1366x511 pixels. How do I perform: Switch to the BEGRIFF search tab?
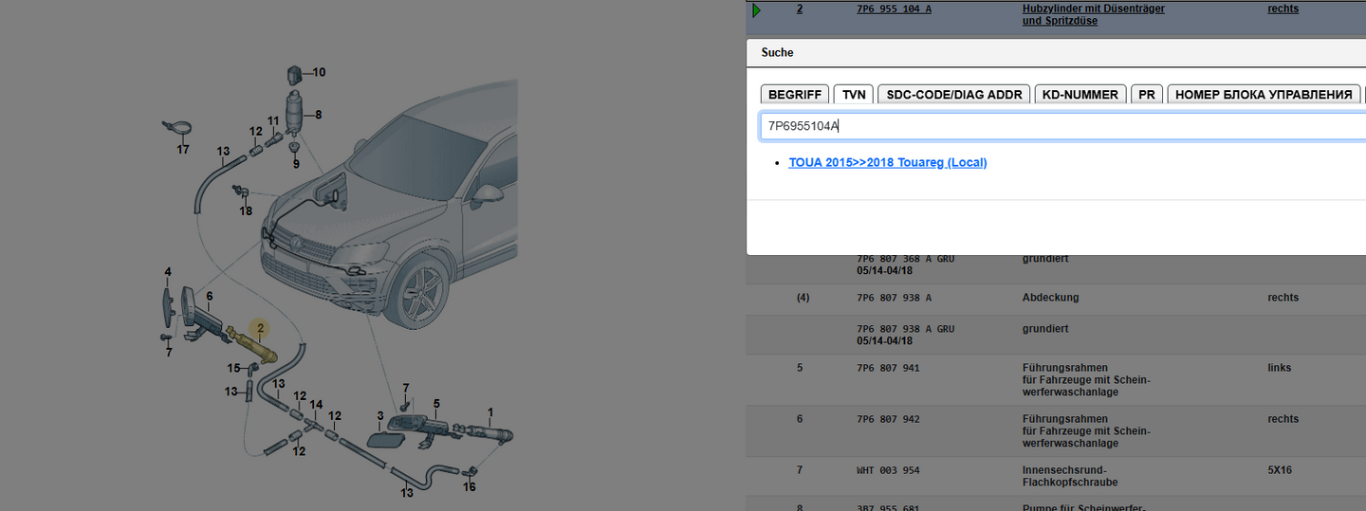(x=795, y=95)
